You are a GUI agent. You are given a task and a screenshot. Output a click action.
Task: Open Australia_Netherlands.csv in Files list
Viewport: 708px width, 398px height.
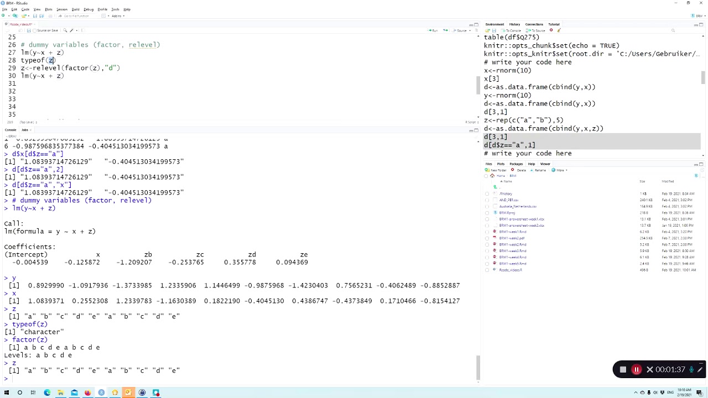coord(518,206)
